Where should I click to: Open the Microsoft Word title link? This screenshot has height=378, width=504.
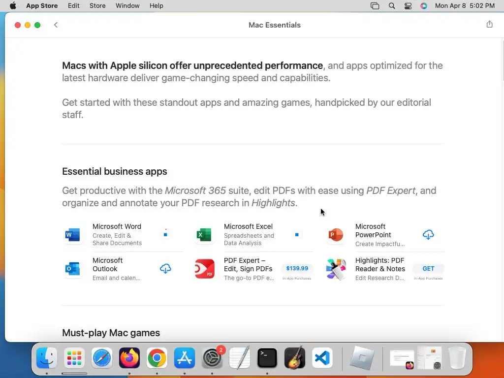(x=117, y=226)
